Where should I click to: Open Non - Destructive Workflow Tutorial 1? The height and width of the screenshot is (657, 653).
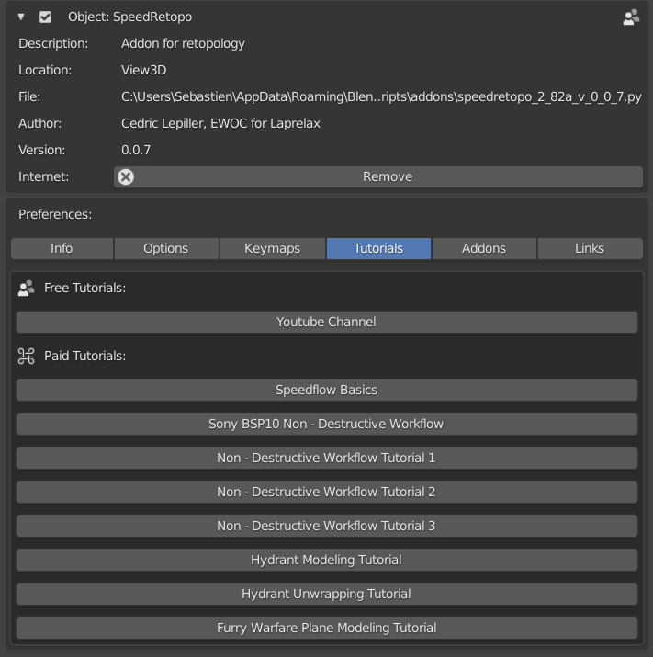(327, 458)
